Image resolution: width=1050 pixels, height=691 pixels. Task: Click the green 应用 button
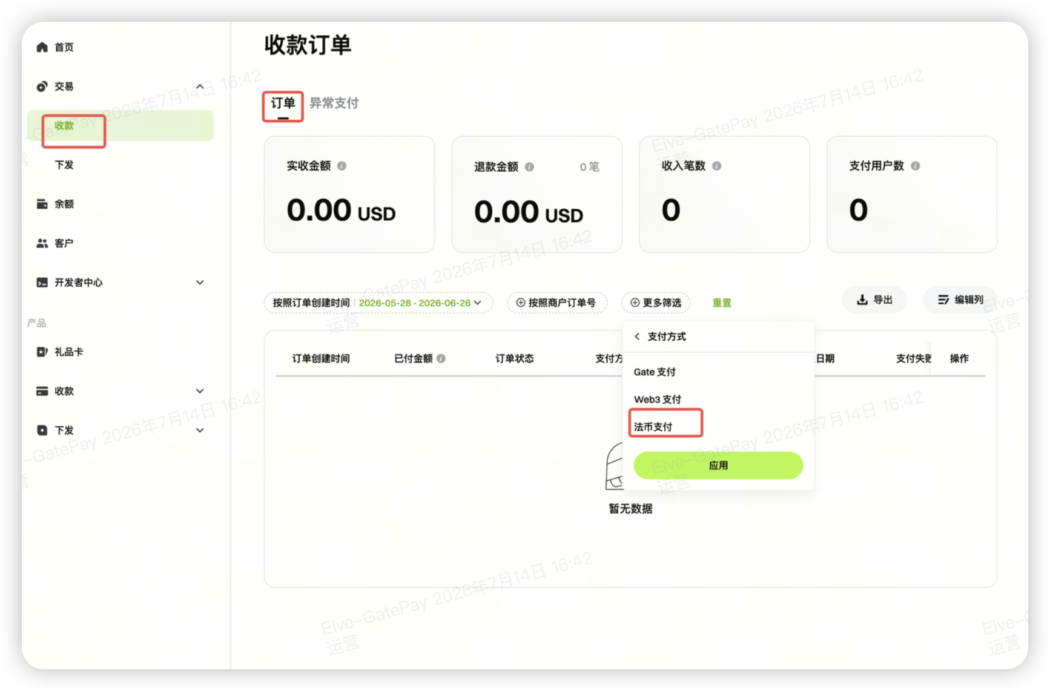click(x=718, y=465)
